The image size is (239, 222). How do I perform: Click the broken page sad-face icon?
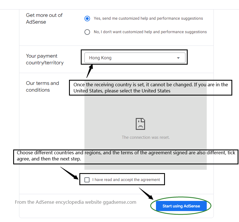(140, 124)
